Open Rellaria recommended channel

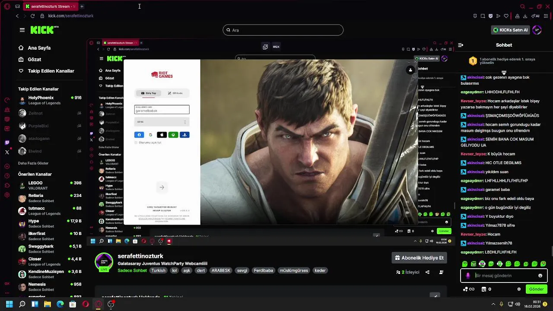[x=50, y=198]
